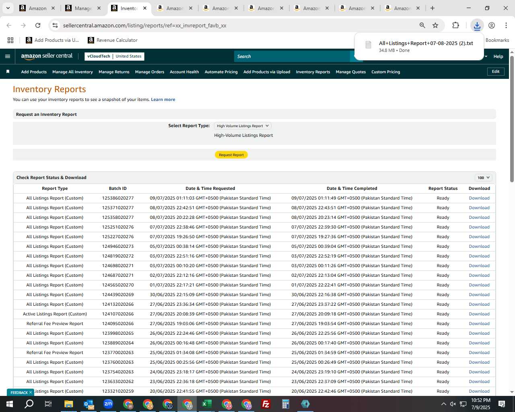This screenshot has width=515, height=412.
Task: Click the bookmark flag icon in nav bar
Action: (x=8, y=72)
